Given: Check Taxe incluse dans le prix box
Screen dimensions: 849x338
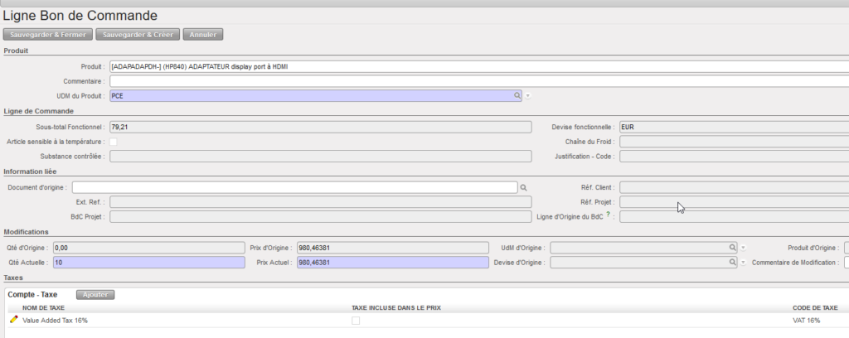Looking at the screenshot, I should (356, 320).
